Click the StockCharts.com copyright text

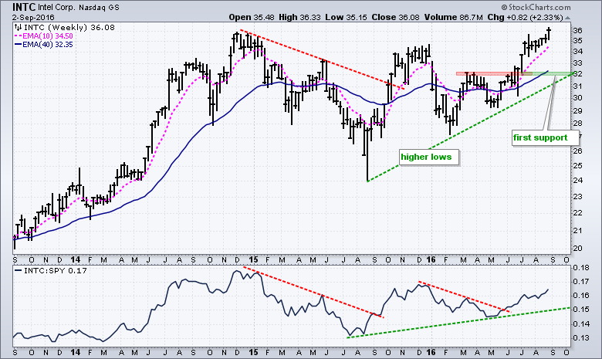pyautogui.click(x=536, y=7)
